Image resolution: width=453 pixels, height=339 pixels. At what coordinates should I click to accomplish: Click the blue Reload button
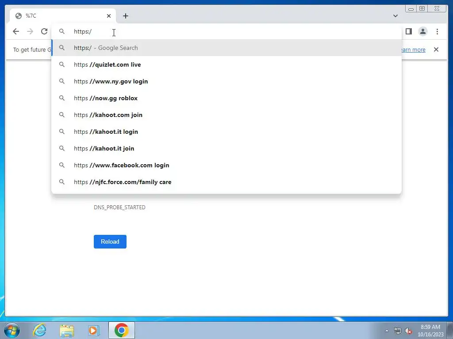click(110, 241)
